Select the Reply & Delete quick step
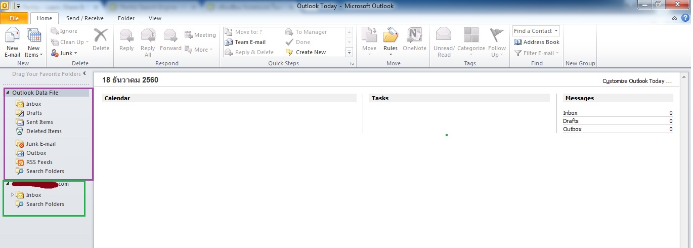The height and width of the screenshot is (248, 693). 249,52
